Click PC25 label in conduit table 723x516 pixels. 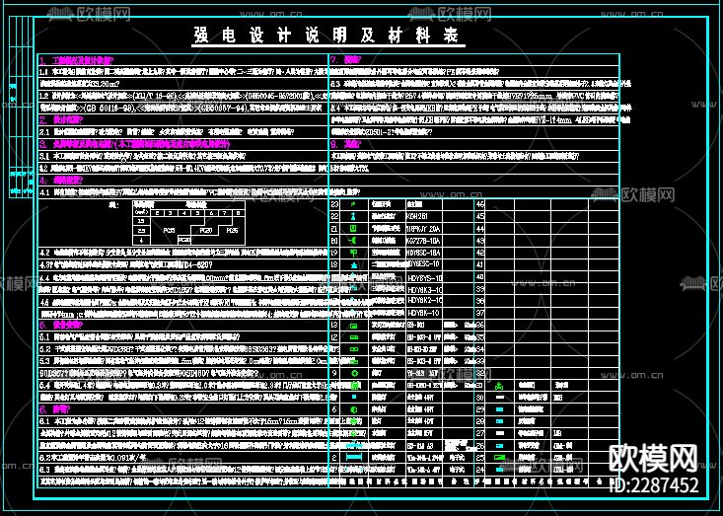click(x=232, y=230)
